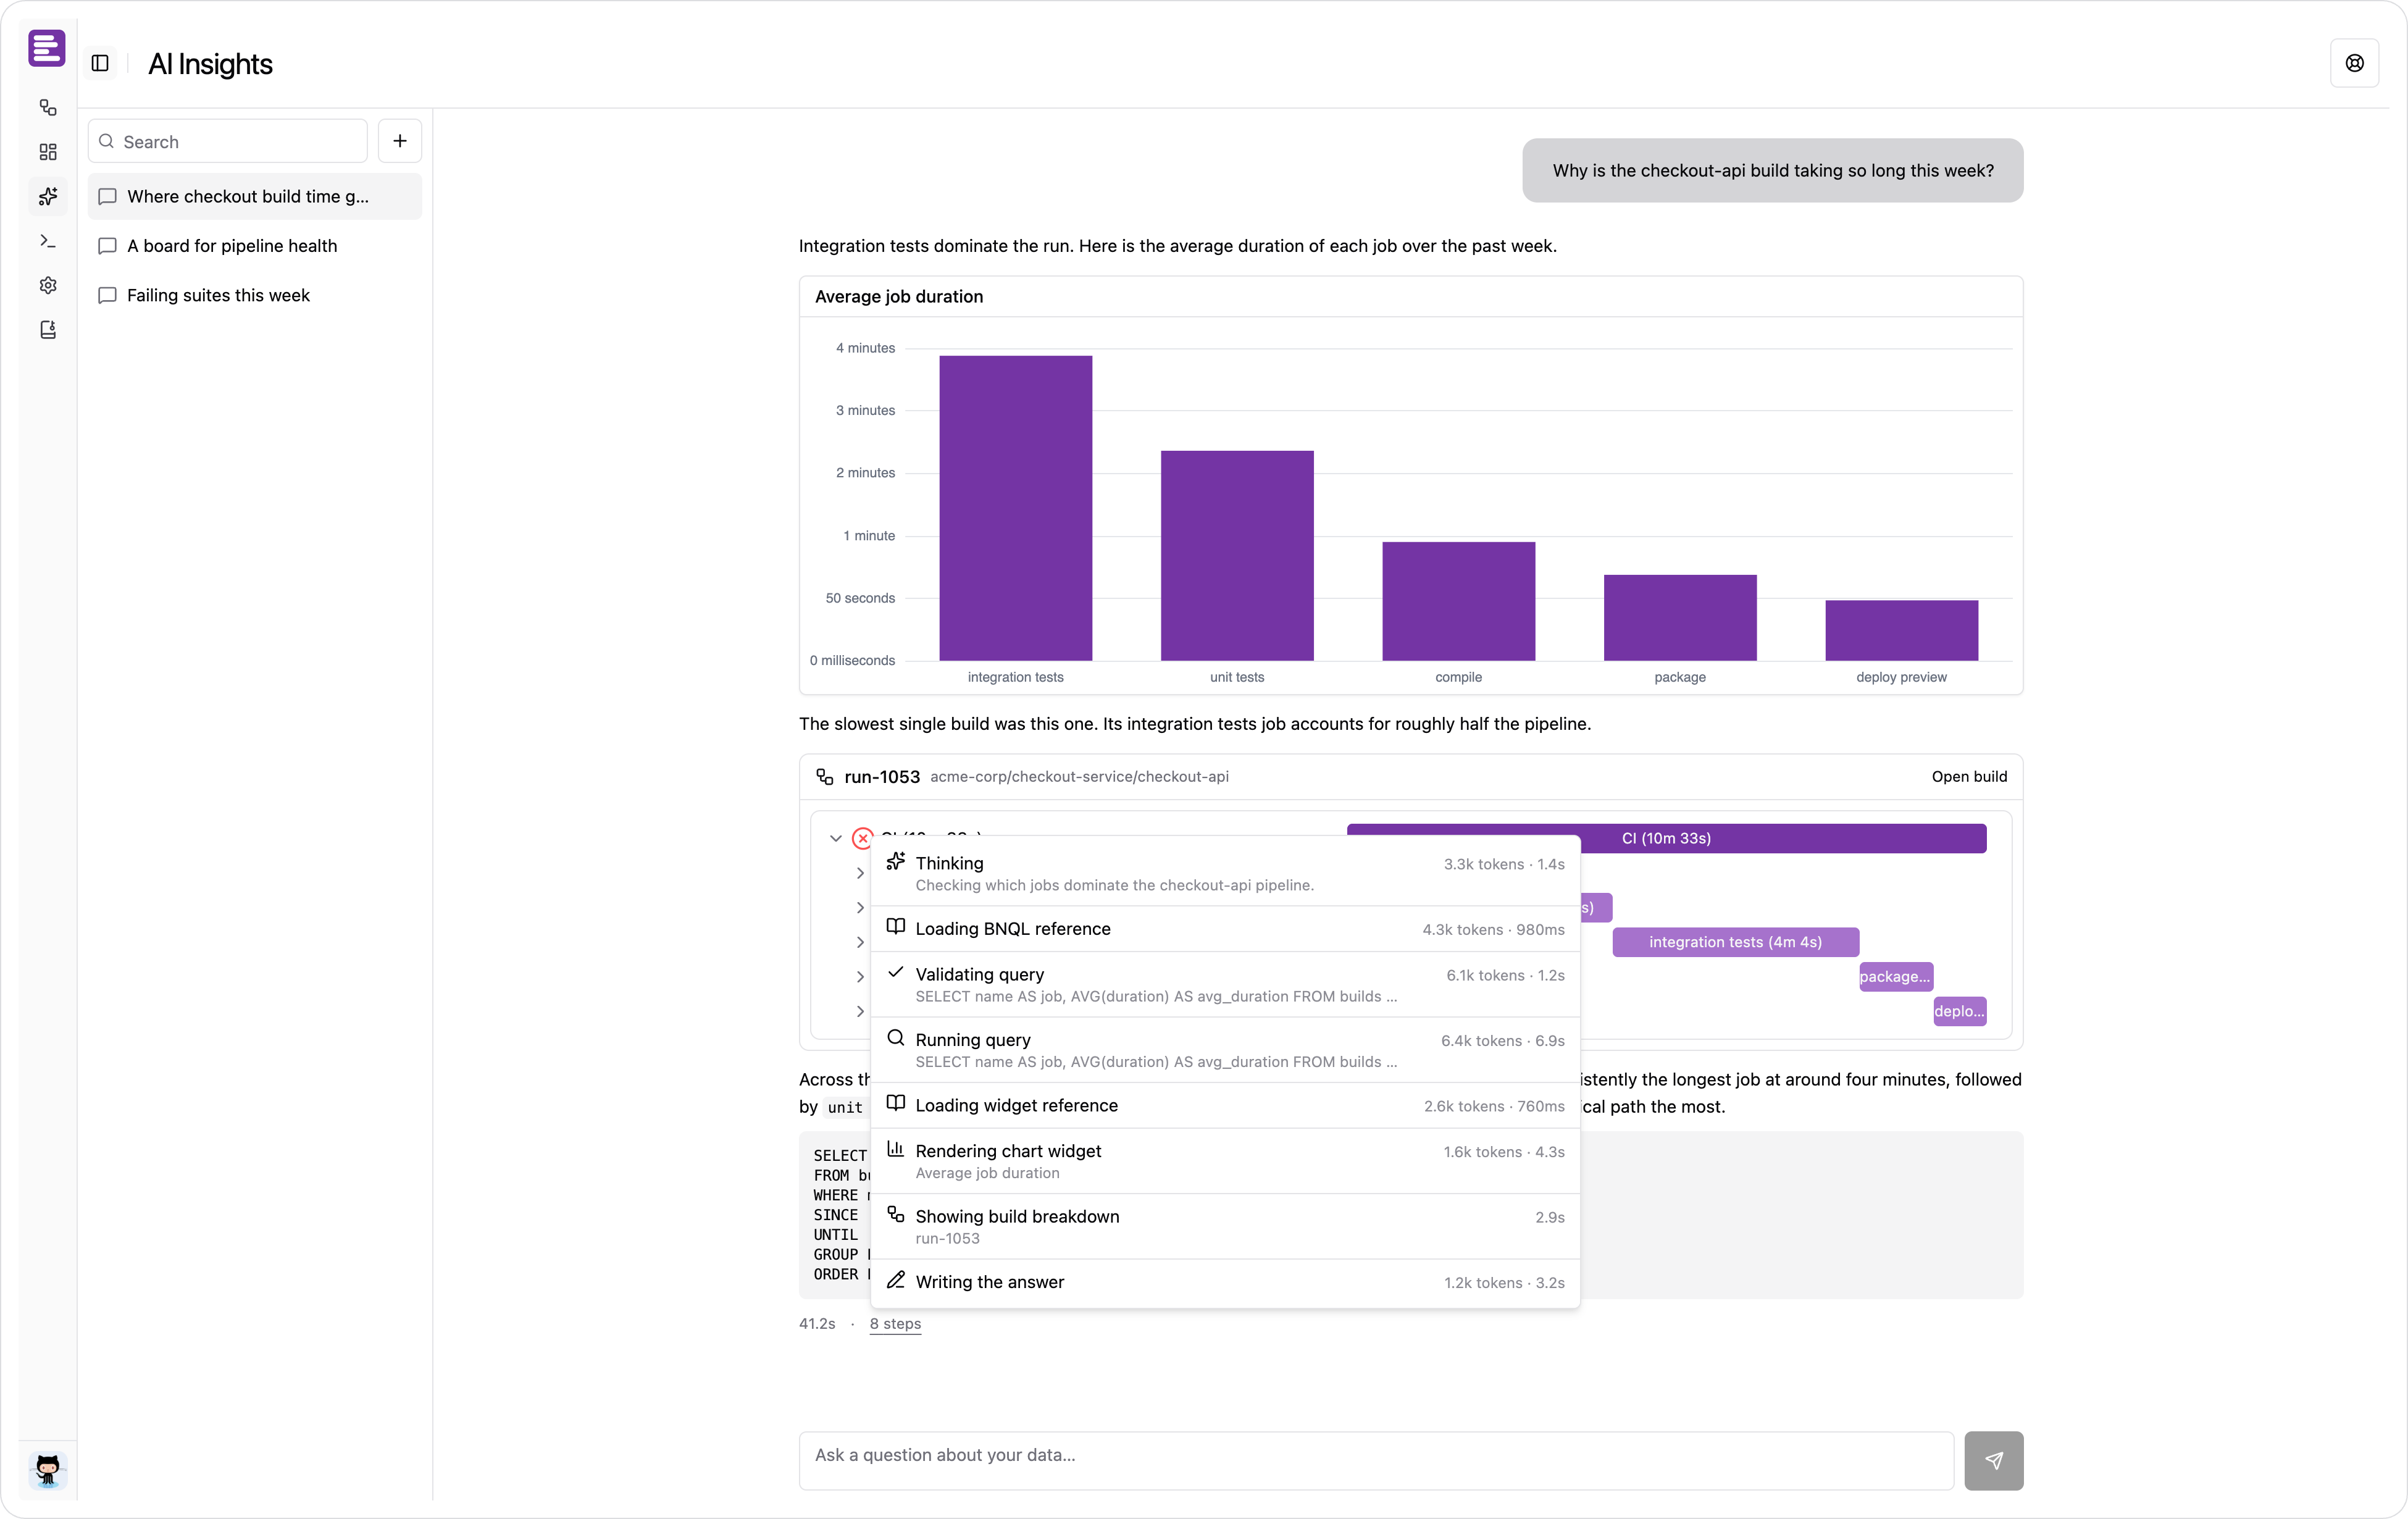Toggle the conversation sidebar panel

[100, 63]
